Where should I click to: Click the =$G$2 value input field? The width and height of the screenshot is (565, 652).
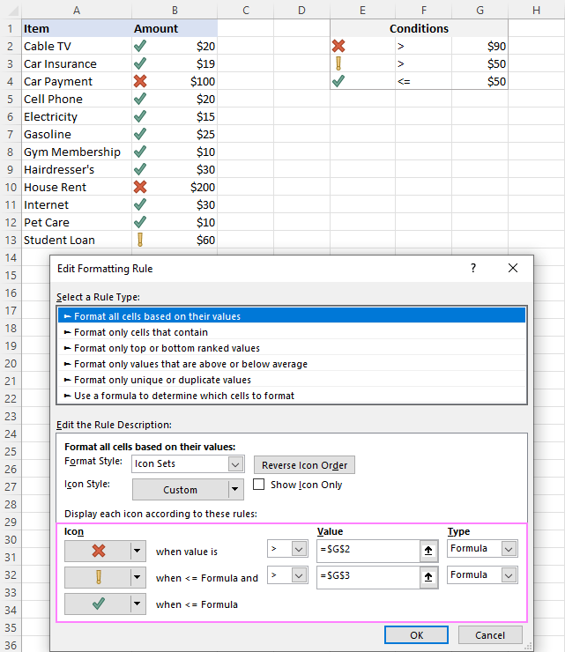point(368,551)
